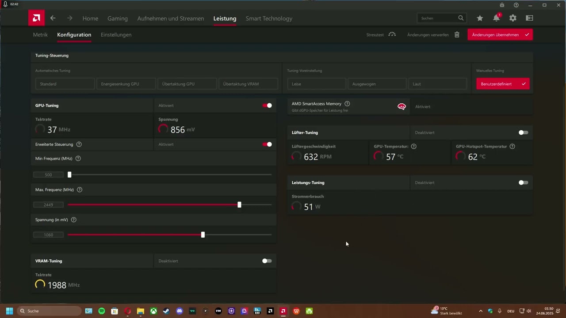Click the bug report icon in title bar

pos(502,5)
